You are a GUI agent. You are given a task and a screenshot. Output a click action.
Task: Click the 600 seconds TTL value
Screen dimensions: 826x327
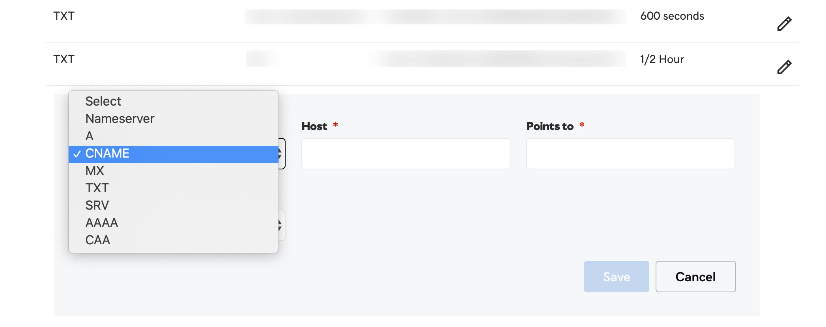click(672, 16)
